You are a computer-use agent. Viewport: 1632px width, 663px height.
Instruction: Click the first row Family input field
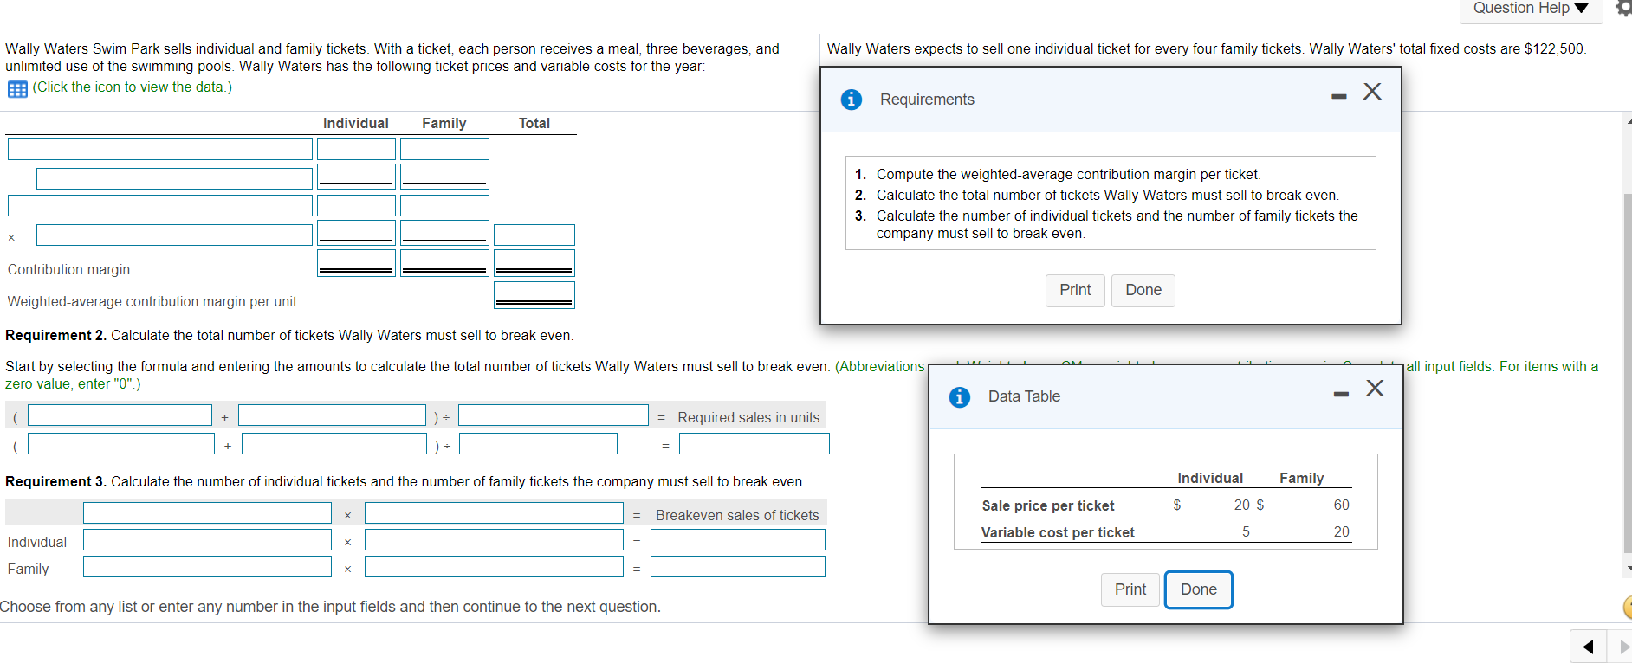pyautogui.click(x=444, y=150)
